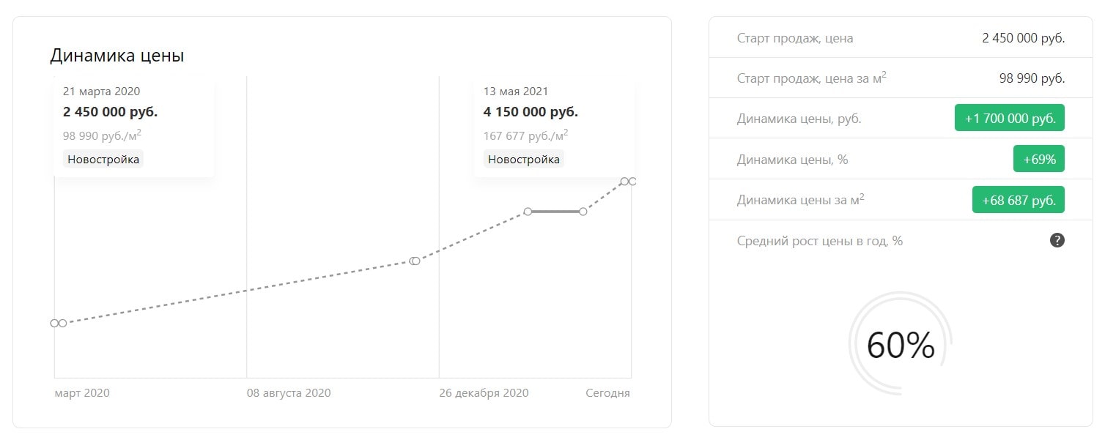Click the right point of the solid line segment
This screenshot has width=1105, height=440.
tap(583, 212)
